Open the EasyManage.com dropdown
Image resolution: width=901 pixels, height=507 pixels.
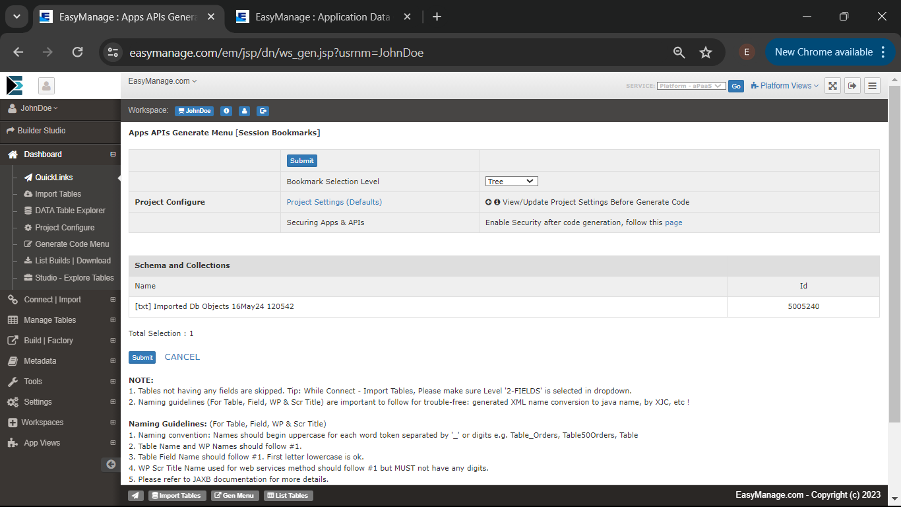162,81
